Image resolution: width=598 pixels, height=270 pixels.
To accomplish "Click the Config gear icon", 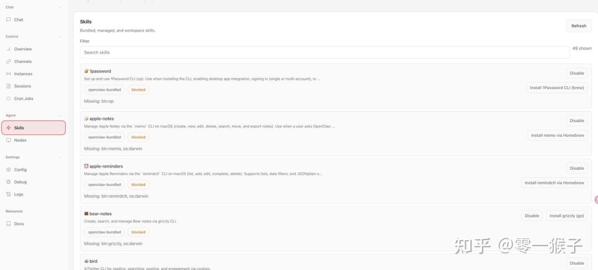I will point(8,170).
